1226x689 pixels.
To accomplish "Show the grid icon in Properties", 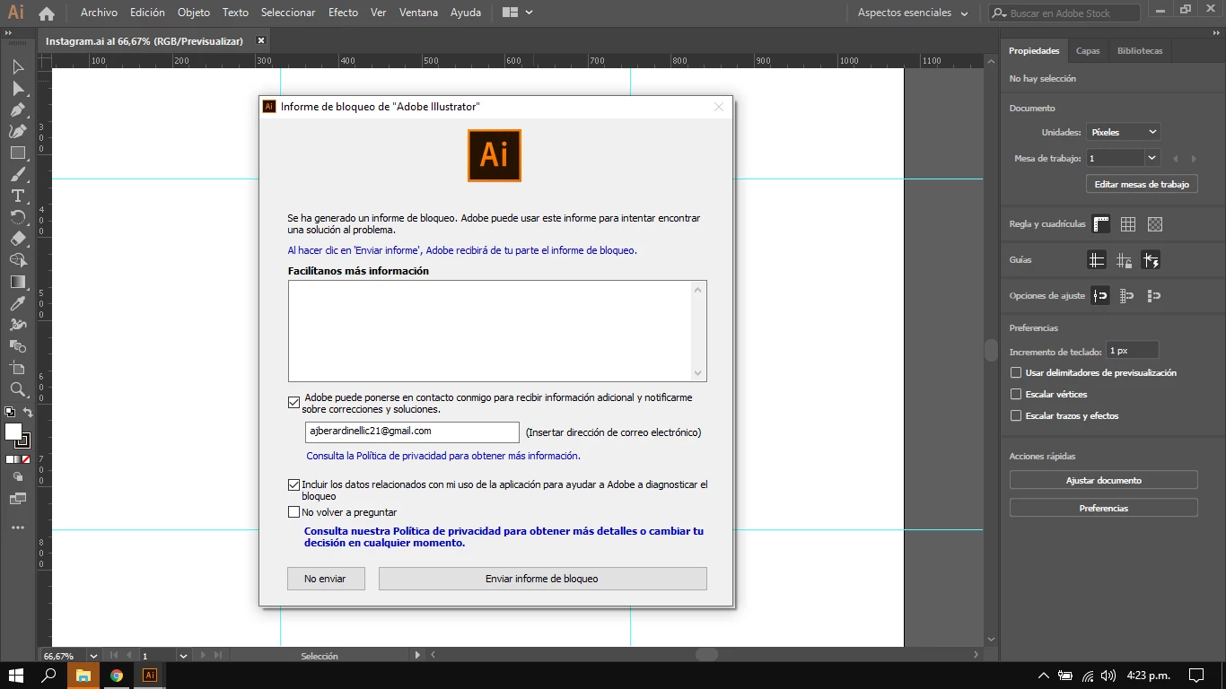I will point(1128,224).
